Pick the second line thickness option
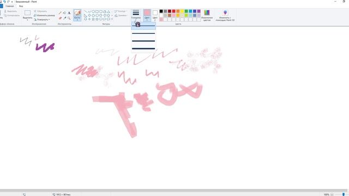 (143, 33)
